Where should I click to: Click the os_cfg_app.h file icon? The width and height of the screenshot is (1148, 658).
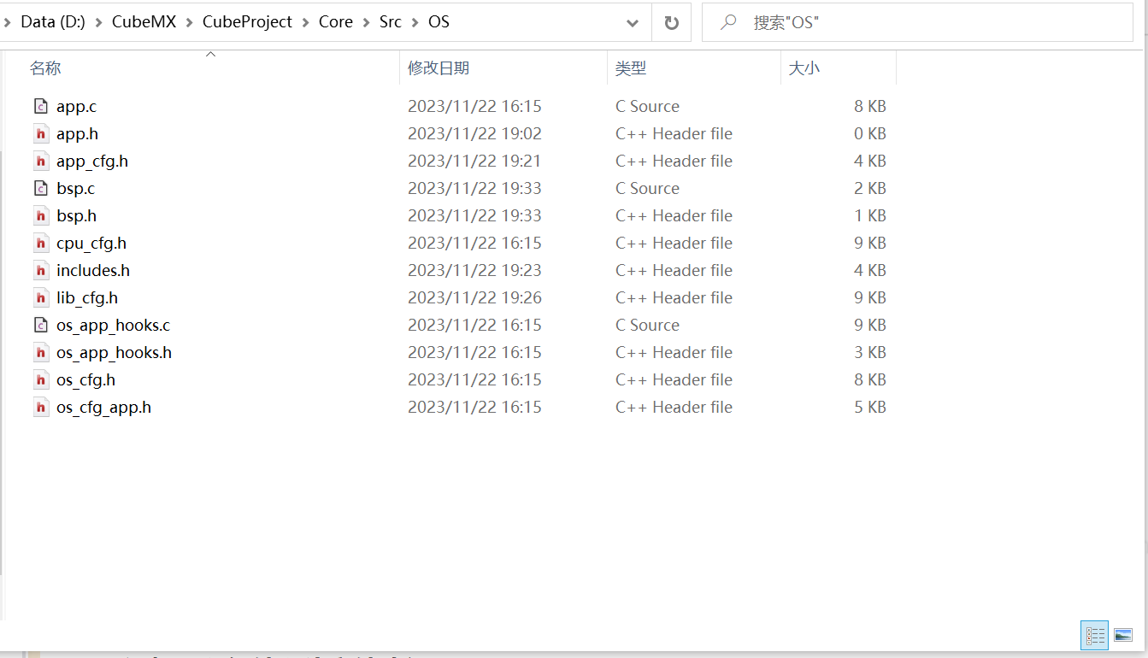pyautogui.click(x=40, y=407)
